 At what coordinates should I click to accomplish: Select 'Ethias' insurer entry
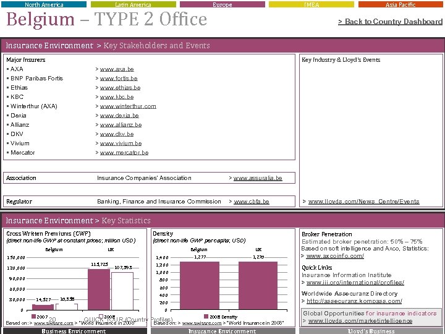coord(19,88)
